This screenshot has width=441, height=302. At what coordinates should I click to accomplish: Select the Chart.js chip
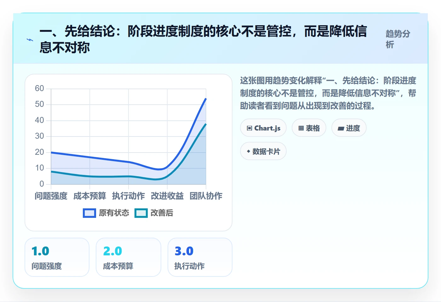pyautogui.click(x=263, y=128)
